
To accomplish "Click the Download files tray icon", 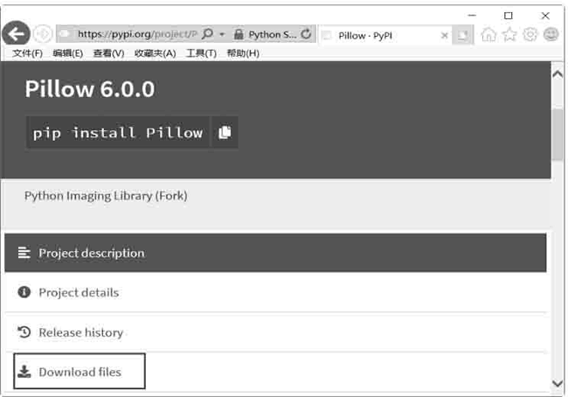I will point(24,372).
